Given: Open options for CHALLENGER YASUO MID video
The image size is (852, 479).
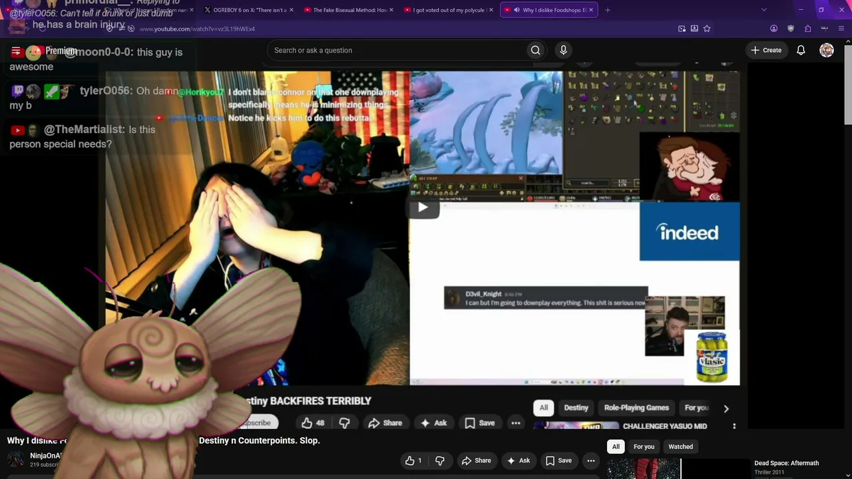Looking at the screenshot, I should click(x=734, y=426).
